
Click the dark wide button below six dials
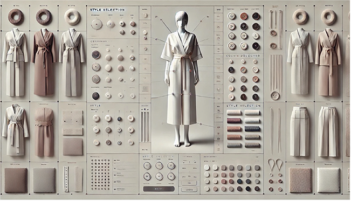pos(159,189)
